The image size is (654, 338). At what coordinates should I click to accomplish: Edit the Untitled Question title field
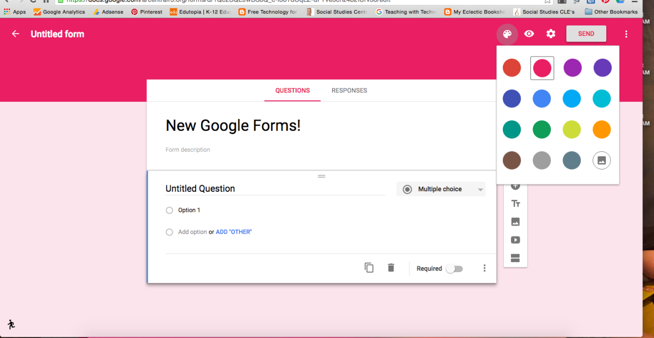click(x=275, y=189)
